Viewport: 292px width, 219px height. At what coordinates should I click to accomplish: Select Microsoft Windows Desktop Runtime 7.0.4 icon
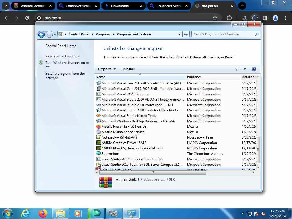pyautogui.click(x=98, y=121)
